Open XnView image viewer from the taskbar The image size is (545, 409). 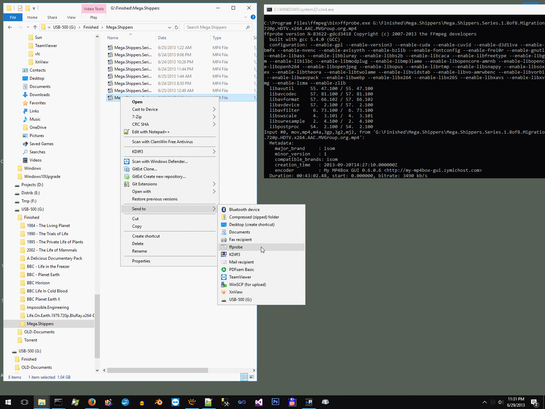192,402
